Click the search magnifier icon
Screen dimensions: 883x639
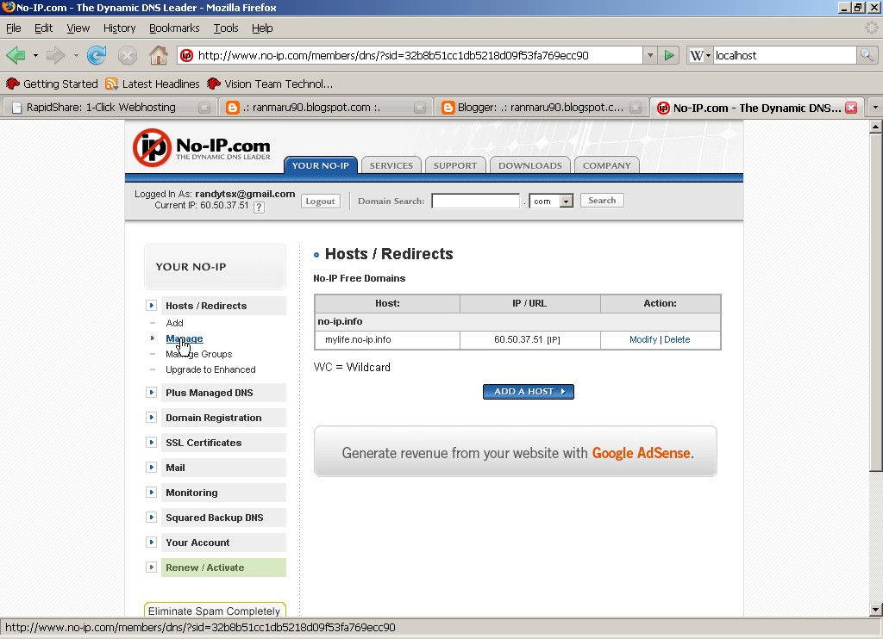866,55
